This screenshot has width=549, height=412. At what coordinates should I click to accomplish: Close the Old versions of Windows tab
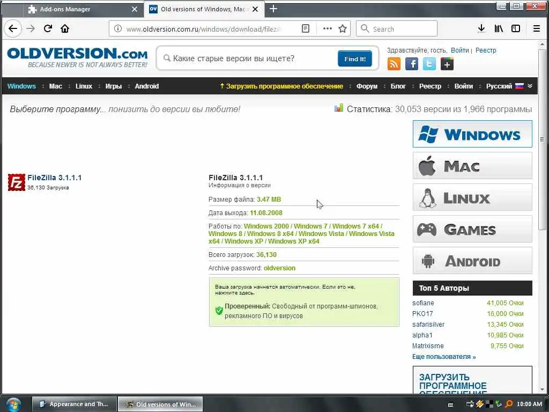(255, 9)
